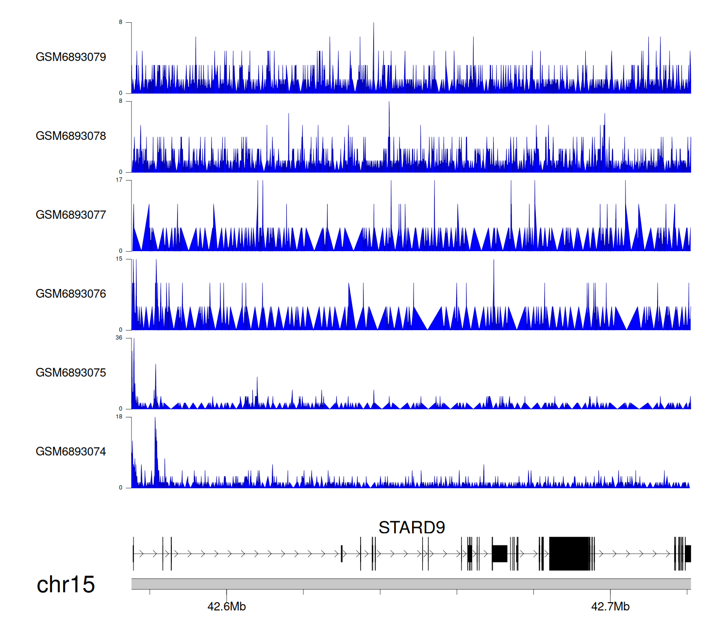Click the chr15 chromosome label
This screenshot has height=640, width=728.
66,585
